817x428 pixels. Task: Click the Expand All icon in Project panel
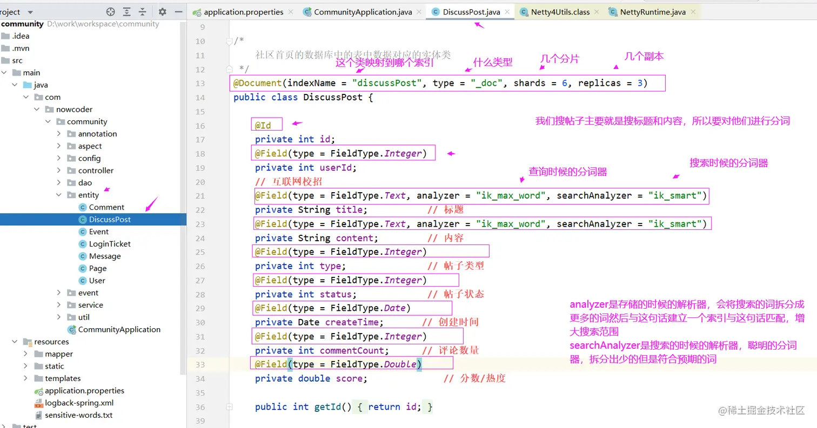(x=126, y=11)
